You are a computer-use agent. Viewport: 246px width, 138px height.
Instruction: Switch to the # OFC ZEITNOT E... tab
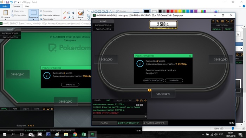click(130, 123)
